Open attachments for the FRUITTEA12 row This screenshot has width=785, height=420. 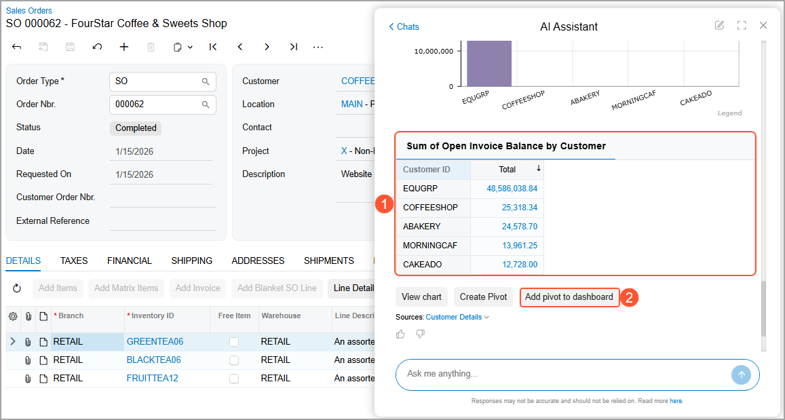(28, 379)
